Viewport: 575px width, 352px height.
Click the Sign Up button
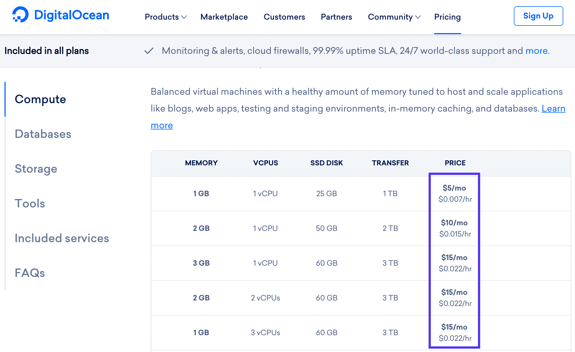click(x=539, y=16)
